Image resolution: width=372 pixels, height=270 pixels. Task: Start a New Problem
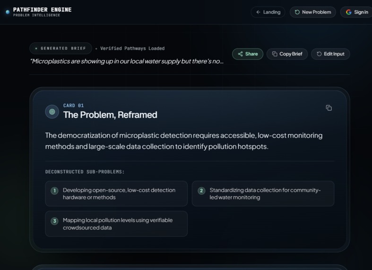point(313,12)
